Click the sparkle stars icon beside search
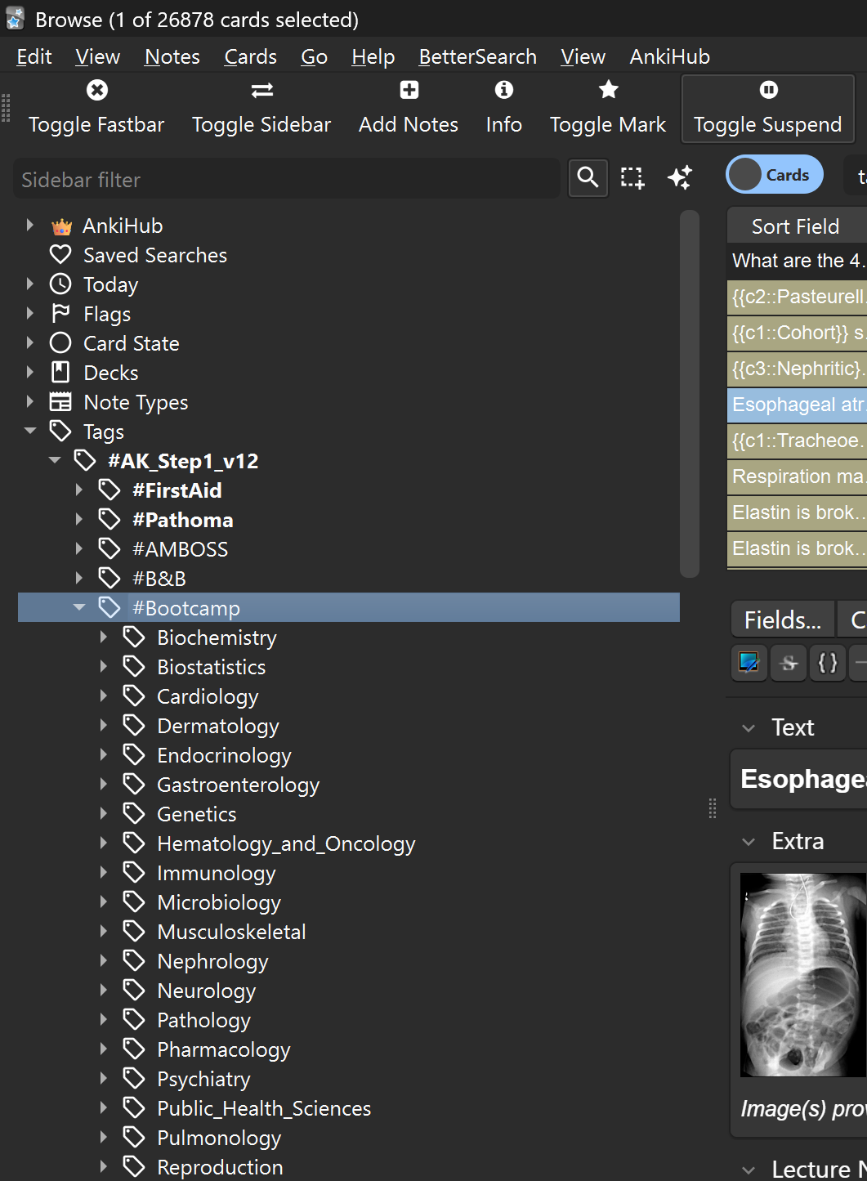The width and height of the screenshot is (867, 1181). 679,177
